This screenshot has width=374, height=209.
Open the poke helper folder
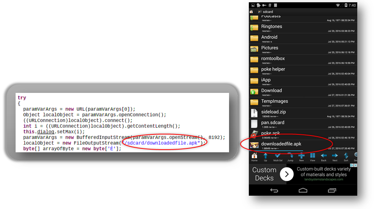pyautogui.click(x=303, y=71)
